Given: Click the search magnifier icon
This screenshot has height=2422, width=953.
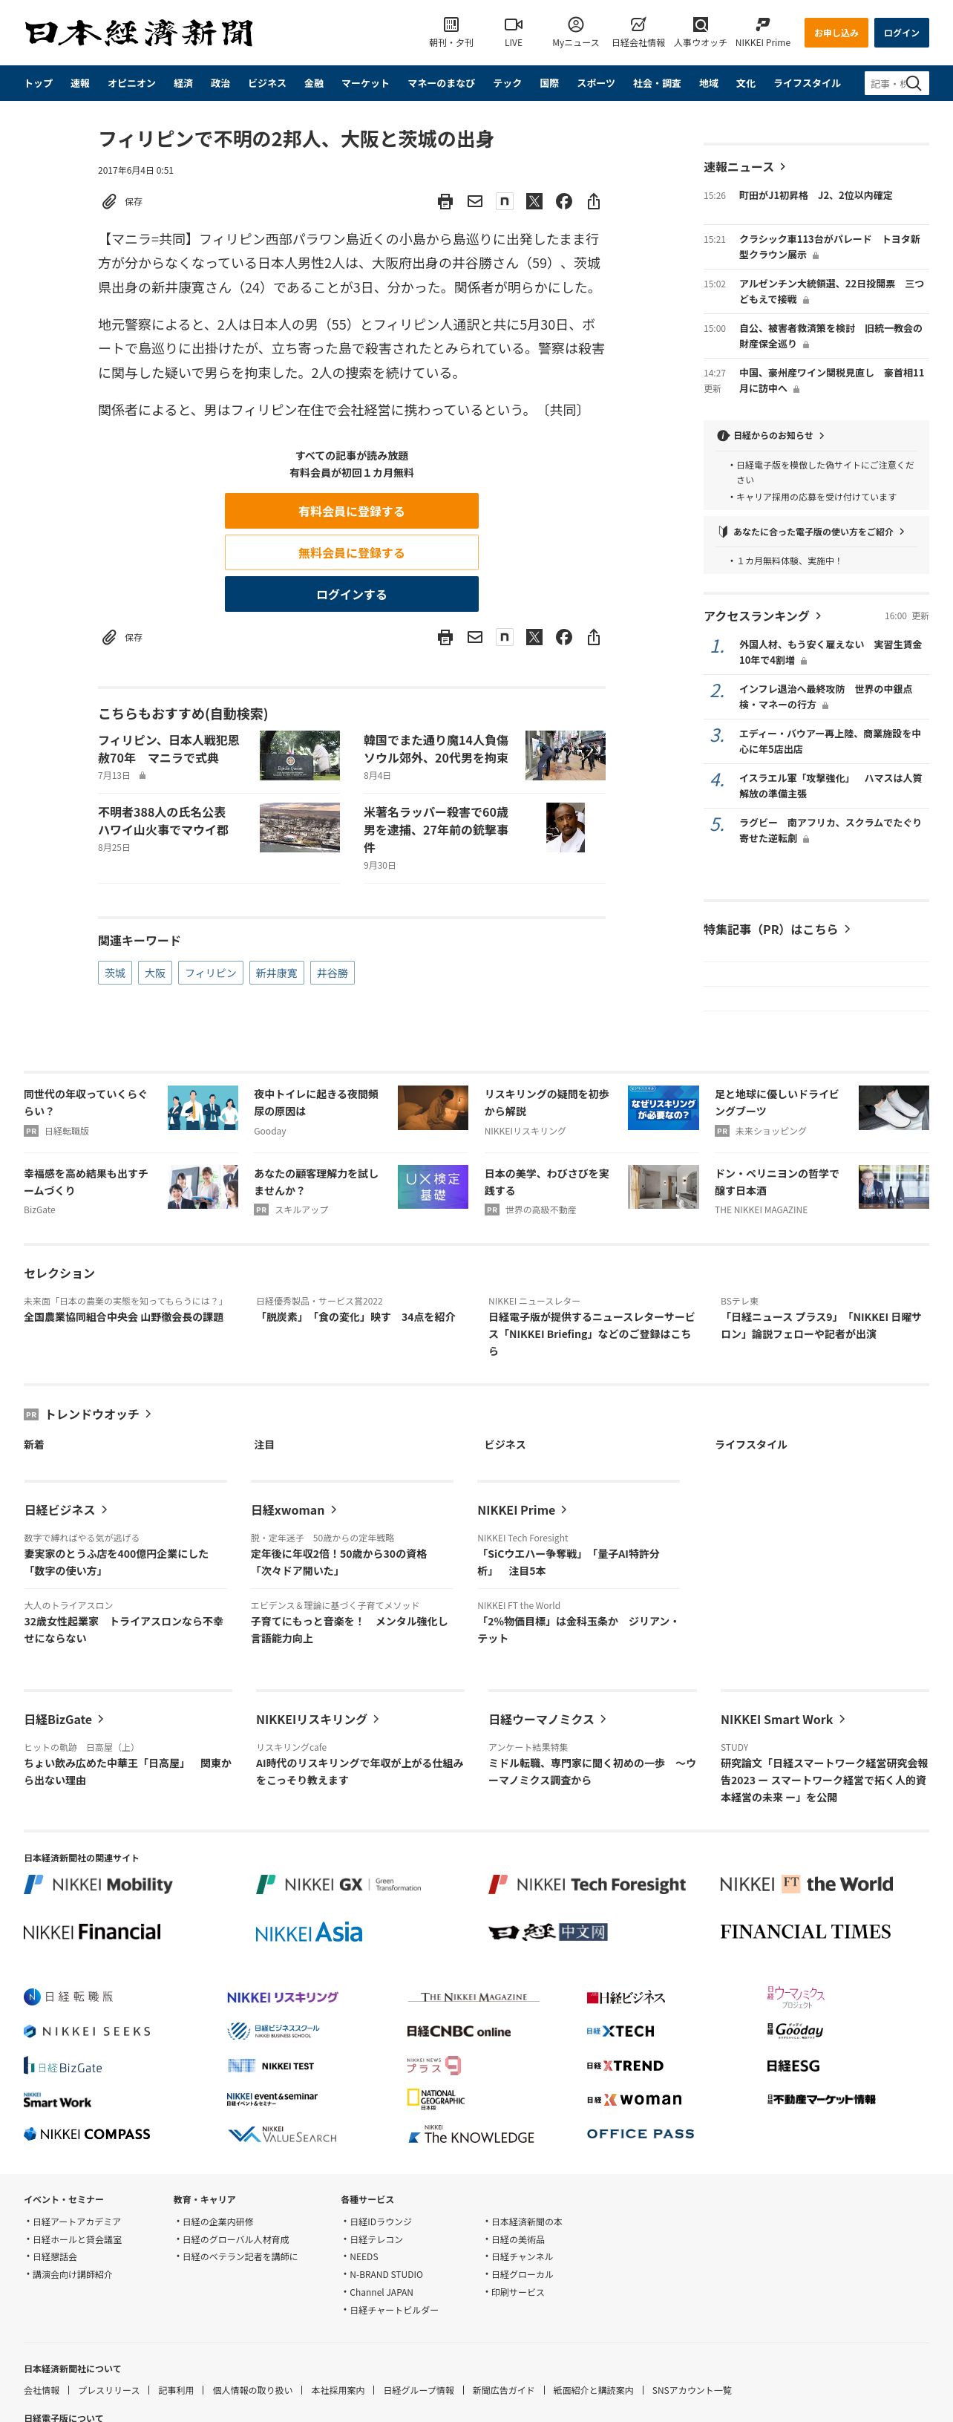Looking at the screenshot, I should tap(914, 82).
